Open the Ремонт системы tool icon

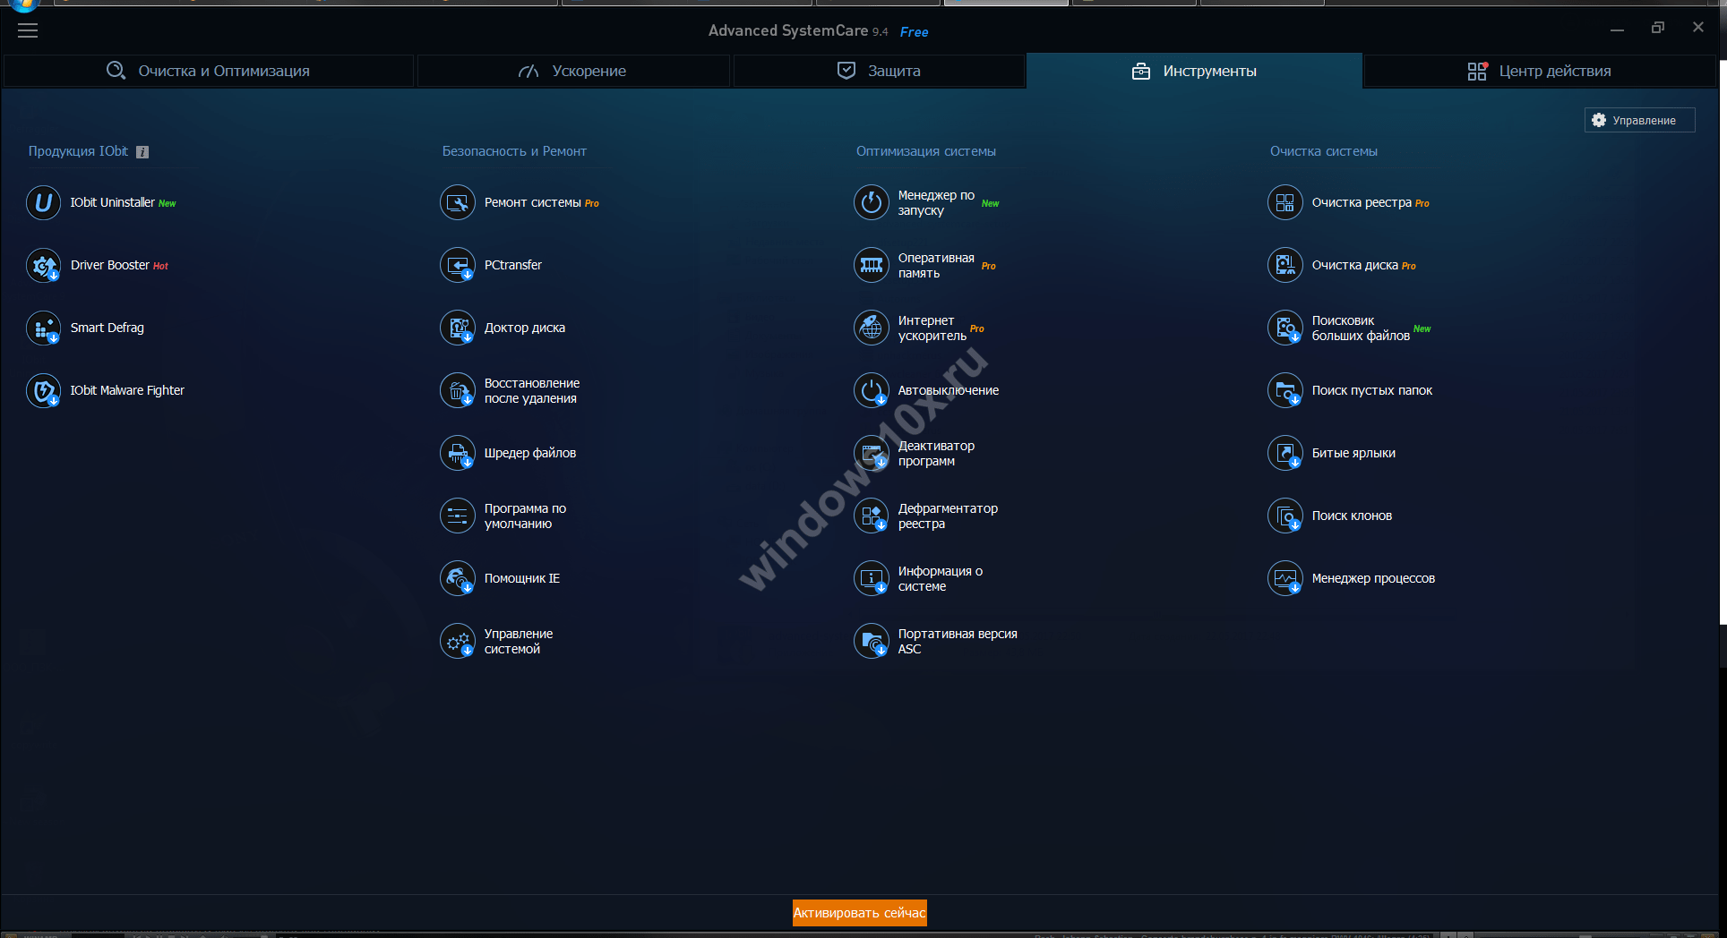457,202
